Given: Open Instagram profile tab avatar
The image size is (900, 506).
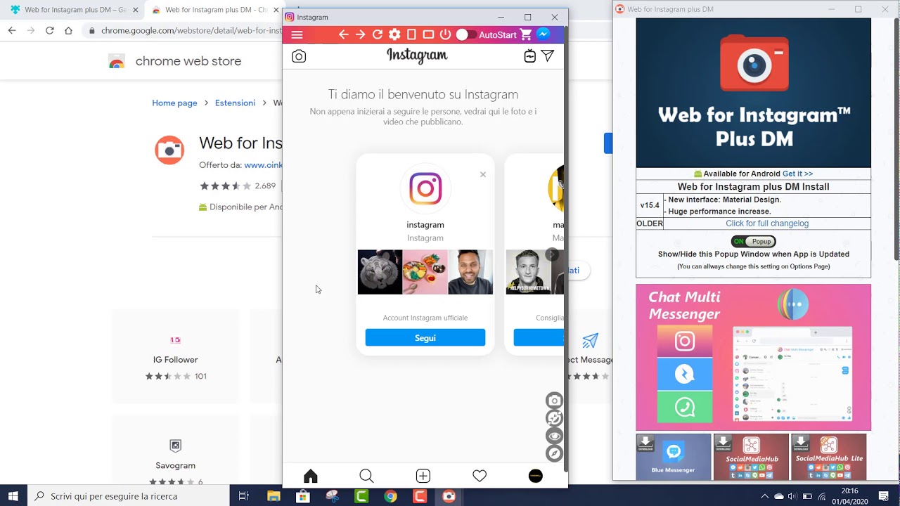Looking at the screenshot, I should 536,476.
